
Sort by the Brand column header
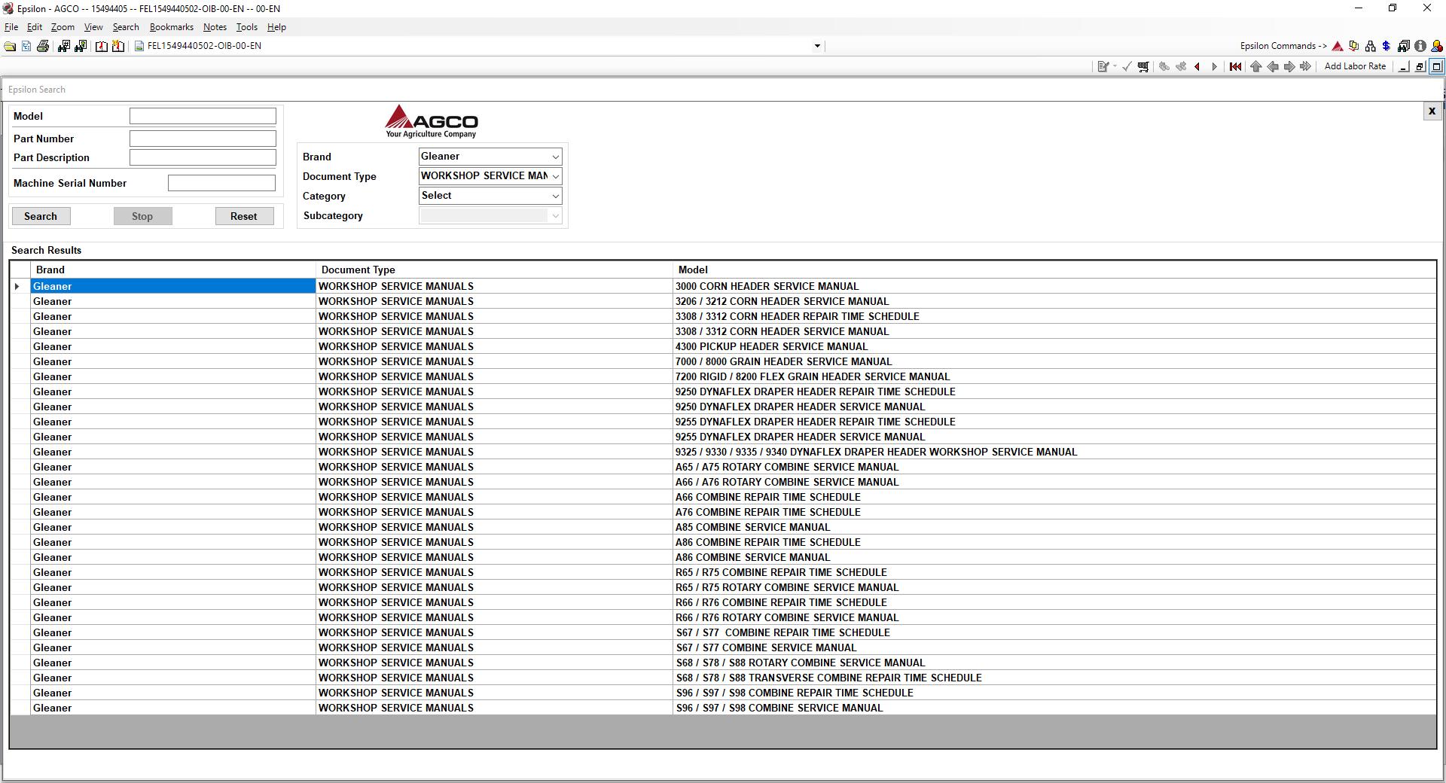[173, 270]
